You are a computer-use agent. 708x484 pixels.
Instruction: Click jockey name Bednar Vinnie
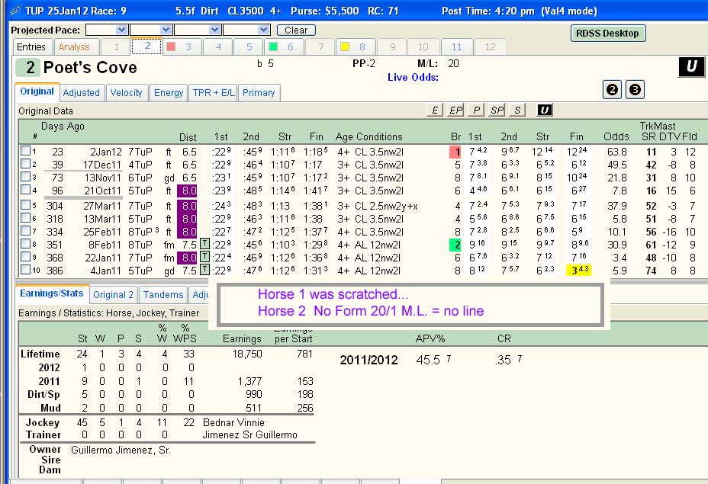233,422
